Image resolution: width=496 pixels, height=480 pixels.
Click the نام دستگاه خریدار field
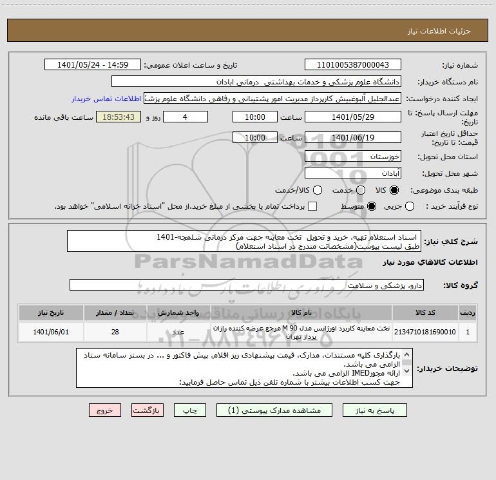[x=256, y=82]
